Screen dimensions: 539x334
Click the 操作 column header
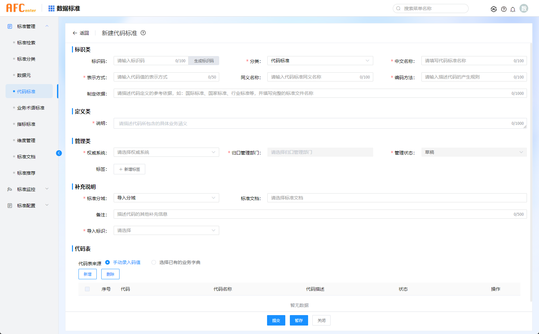click(496, 289)
